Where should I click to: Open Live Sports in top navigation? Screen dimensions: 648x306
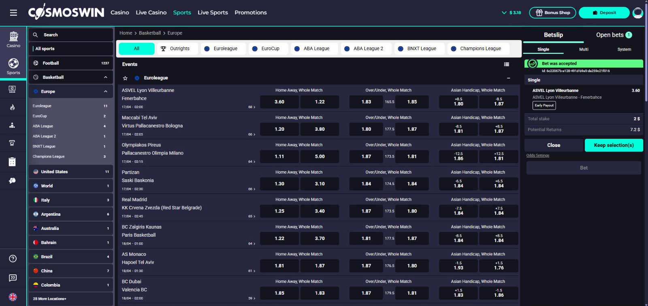point(213,13)
